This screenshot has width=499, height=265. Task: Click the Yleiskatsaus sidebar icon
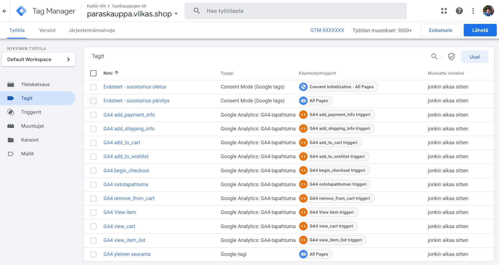point(11,84)
